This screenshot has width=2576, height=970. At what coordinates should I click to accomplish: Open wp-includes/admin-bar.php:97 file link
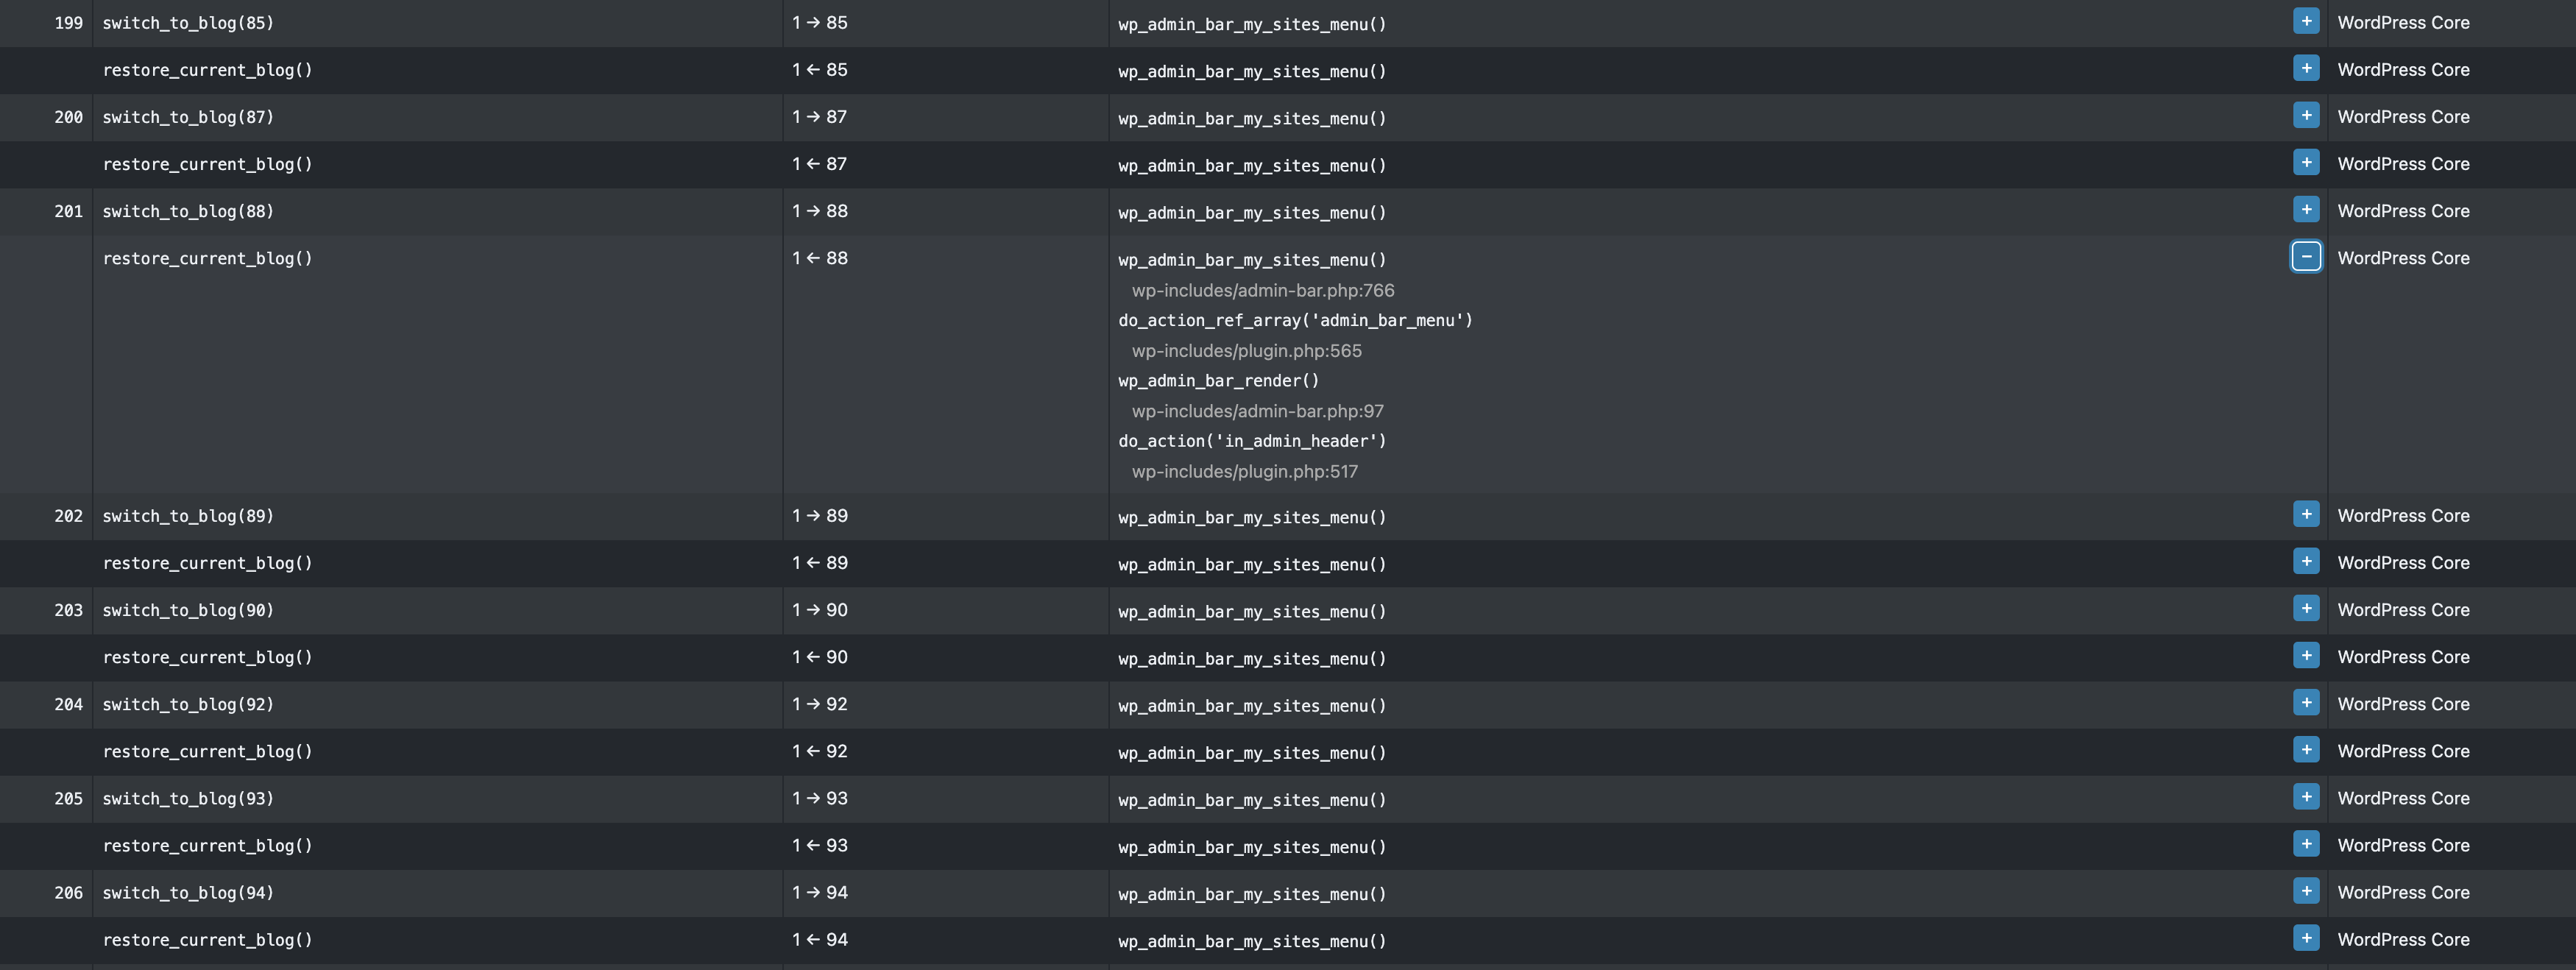click(1258, 411)
